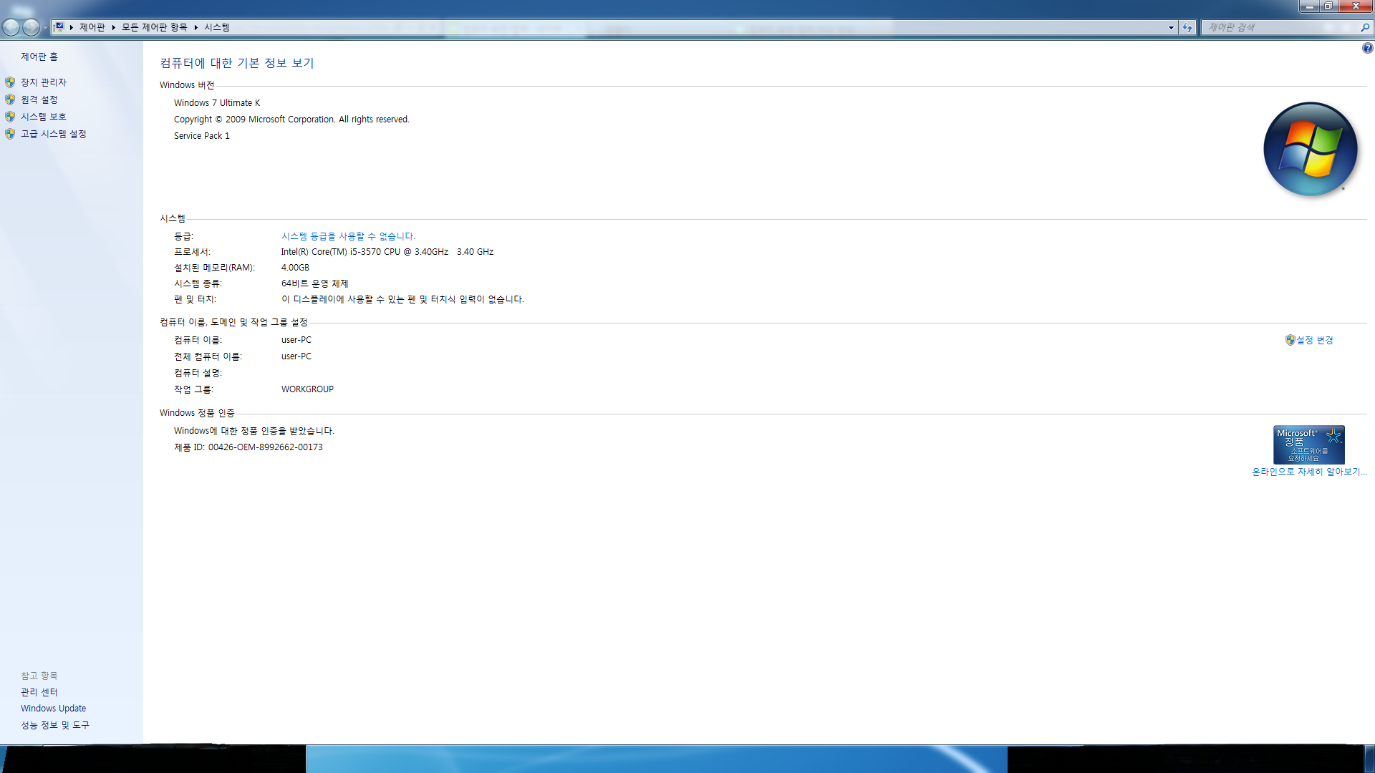This screenshot has height=773, width=1375.
Task: Click the refresh icon beside address bar
Action: 1187,27
